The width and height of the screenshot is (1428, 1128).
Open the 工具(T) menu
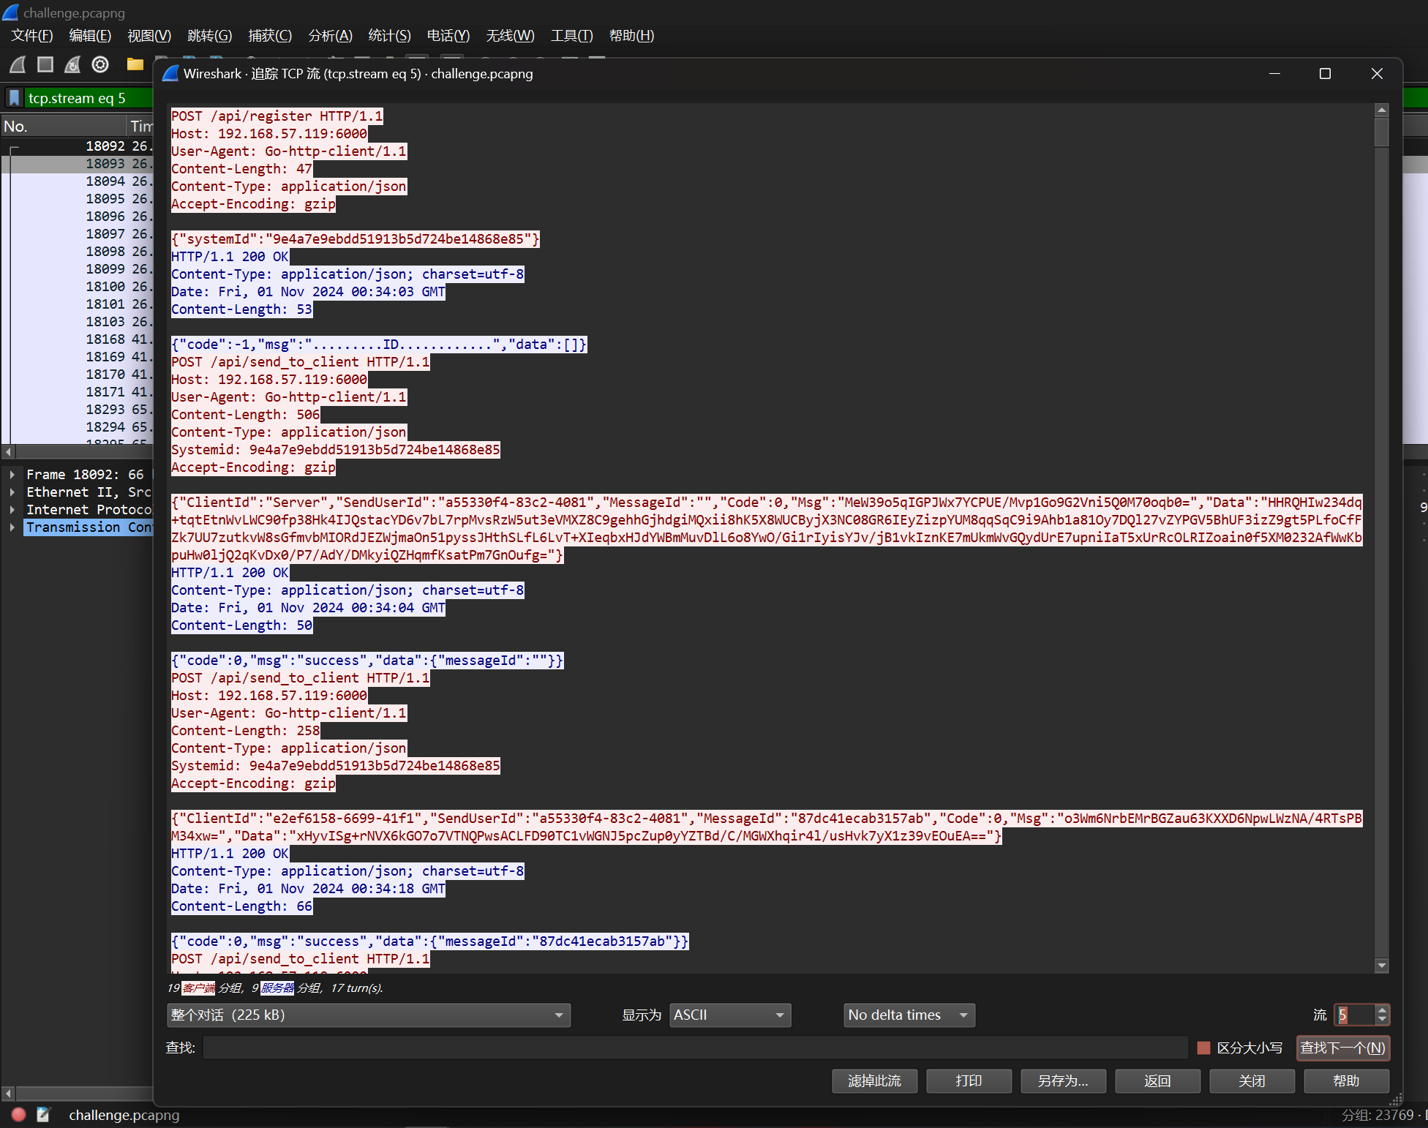pos(571,36)
